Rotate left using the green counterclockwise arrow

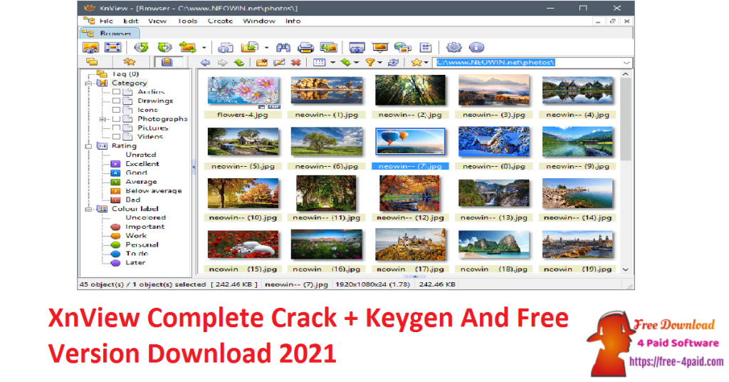coord(142,48)
